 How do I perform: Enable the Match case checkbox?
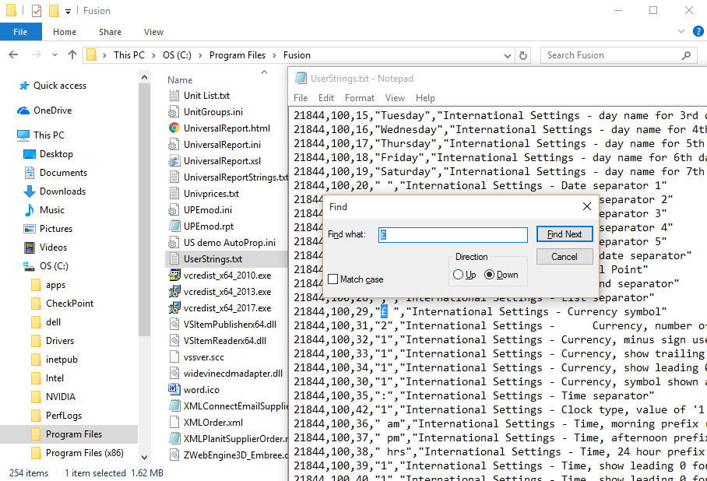[x=332, y=279]
